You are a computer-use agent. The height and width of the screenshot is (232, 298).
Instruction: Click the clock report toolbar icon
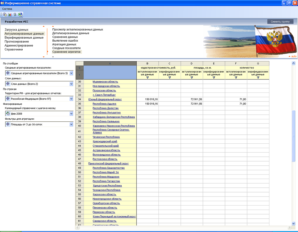(x=5, y=14)
